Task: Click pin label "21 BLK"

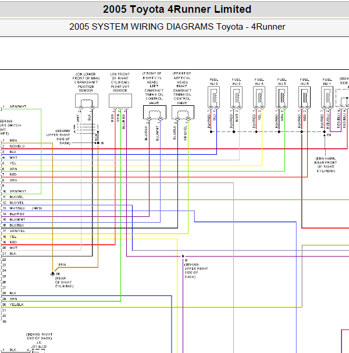Action: [9, 254]
